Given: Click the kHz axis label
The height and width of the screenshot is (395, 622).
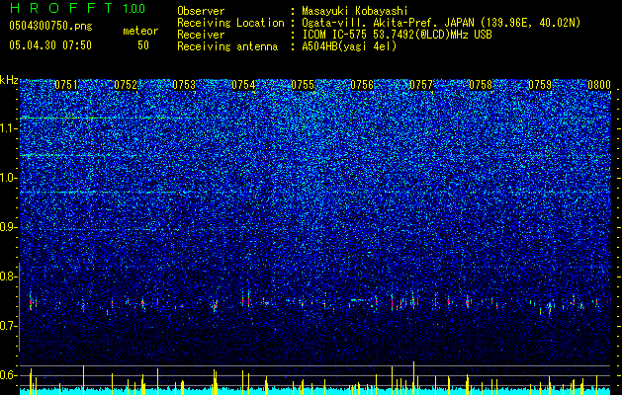Looking at the screenshot, I should tap(9, 80).
